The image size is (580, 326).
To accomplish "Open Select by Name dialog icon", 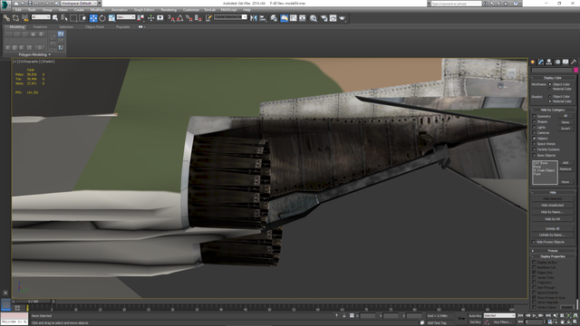I will (x=64, y=18).
